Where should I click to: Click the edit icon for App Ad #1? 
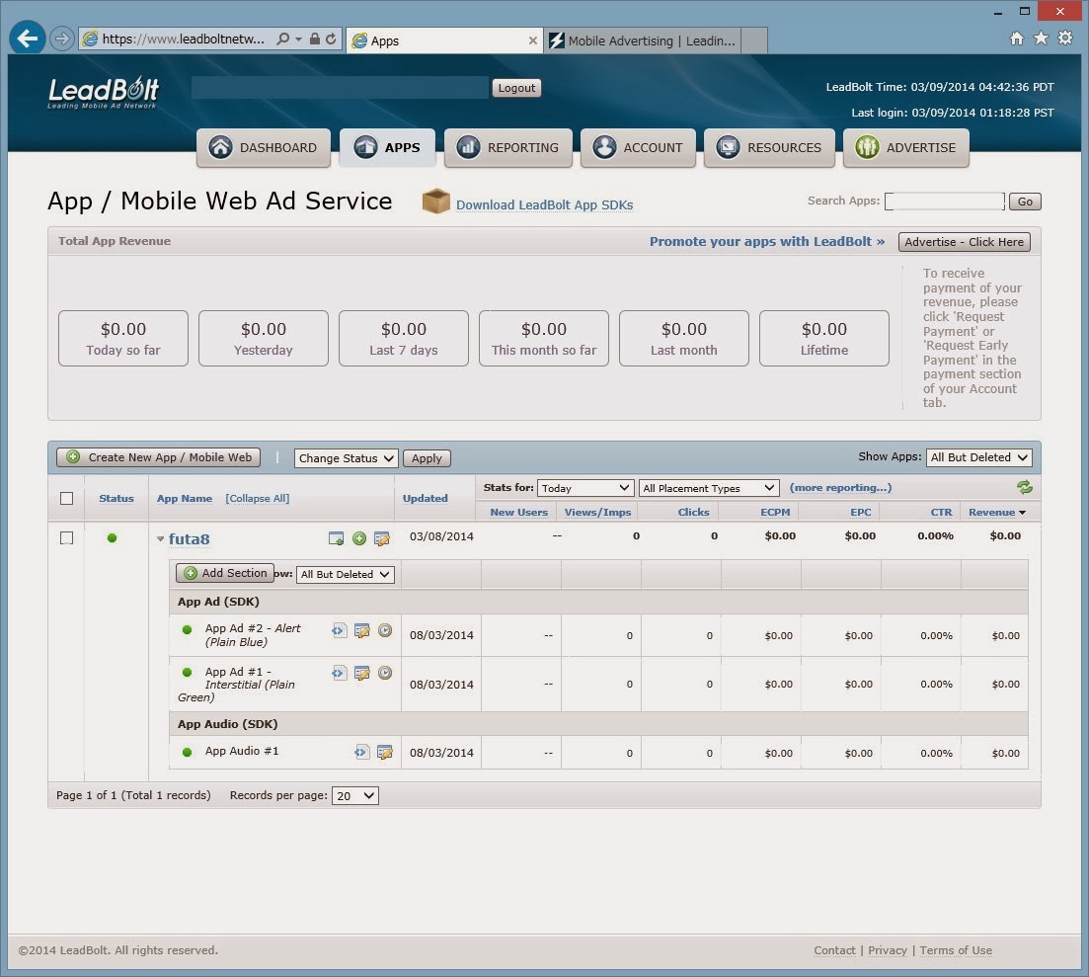pos(361,673)
